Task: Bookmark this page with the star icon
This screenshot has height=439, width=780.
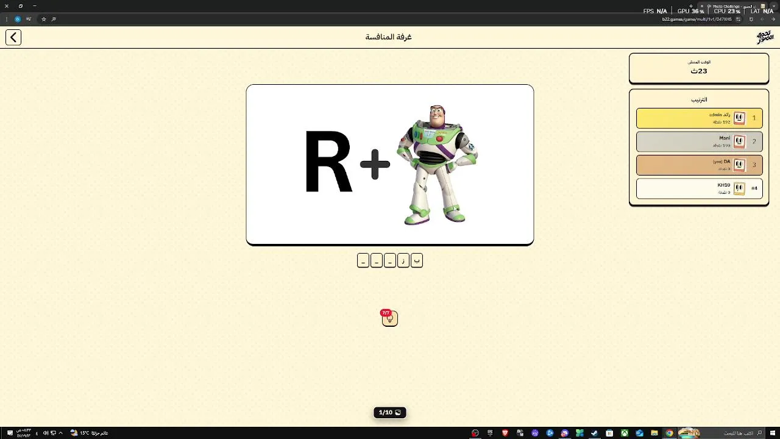Action: [43, 19]
